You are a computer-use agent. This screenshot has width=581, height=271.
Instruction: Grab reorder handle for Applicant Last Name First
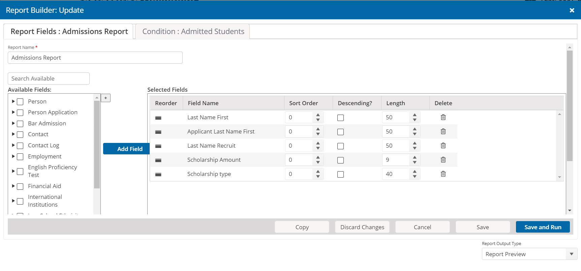158,132
